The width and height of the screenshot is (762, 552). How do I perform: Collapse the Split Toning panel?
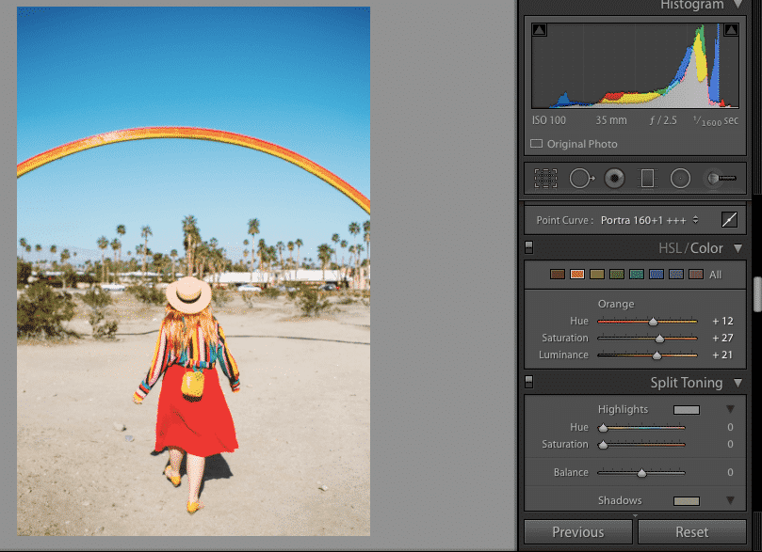(x=739, y=383)
